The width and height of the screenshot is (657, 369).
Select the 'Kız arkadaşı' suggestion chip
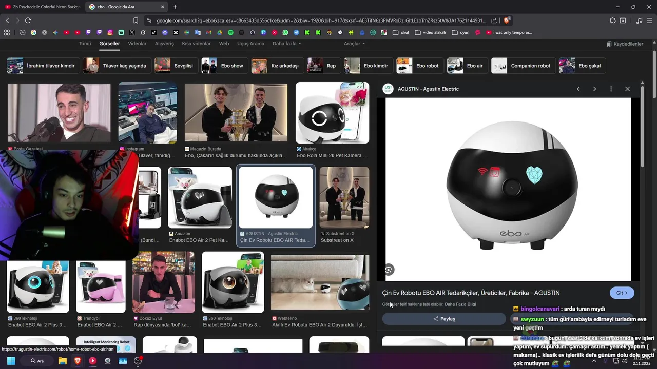pyautogui.click(x=277, y=66)
